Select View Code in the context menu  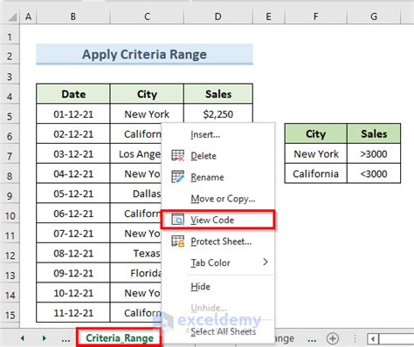pyautogui.click(x=217, y=220)
